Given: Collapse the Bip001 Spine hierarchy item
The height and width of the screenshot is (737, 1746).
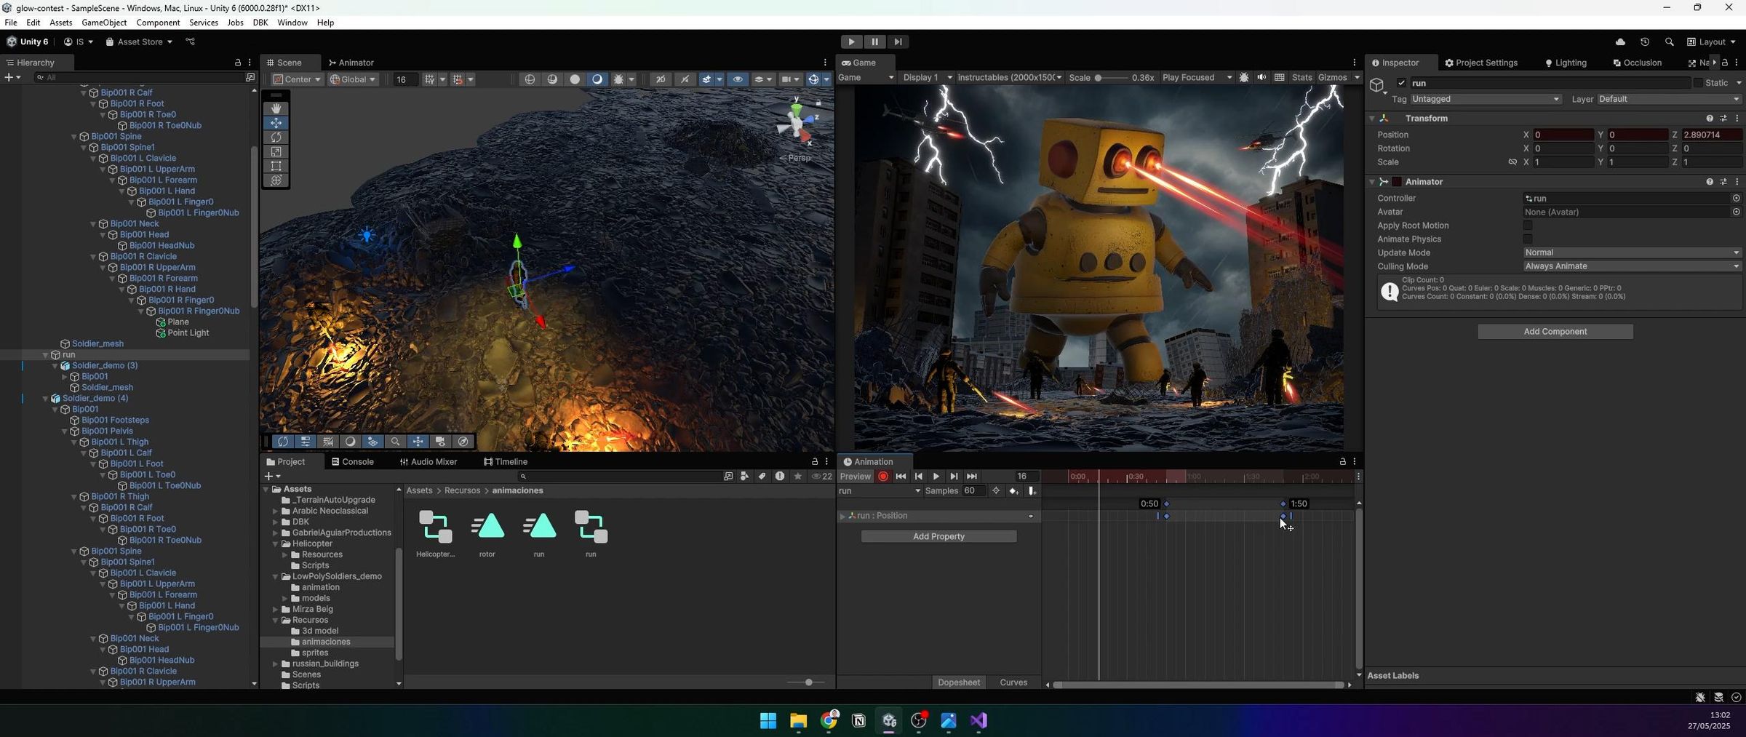Looking at the screenshot, I should 74,136.
